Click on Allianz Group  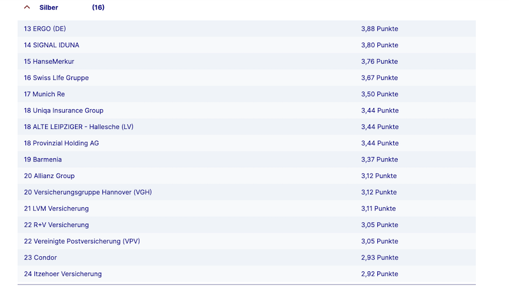click(x=49, y=176)
